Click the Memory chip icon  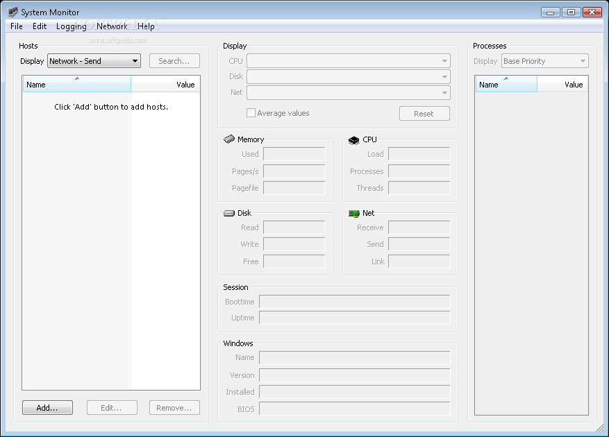pyautogui.click(x=229, y=139)
